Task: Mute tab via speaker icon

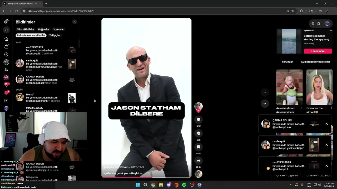Action: click(x=36, y=4)
